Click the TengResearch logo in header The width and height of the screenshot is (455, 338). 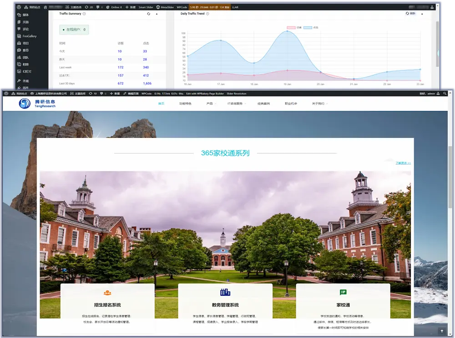37,104
